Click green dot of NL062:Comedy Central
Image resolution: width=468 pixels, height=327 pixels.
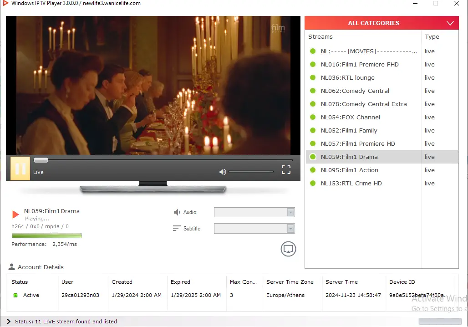click(x=313, y=91)
